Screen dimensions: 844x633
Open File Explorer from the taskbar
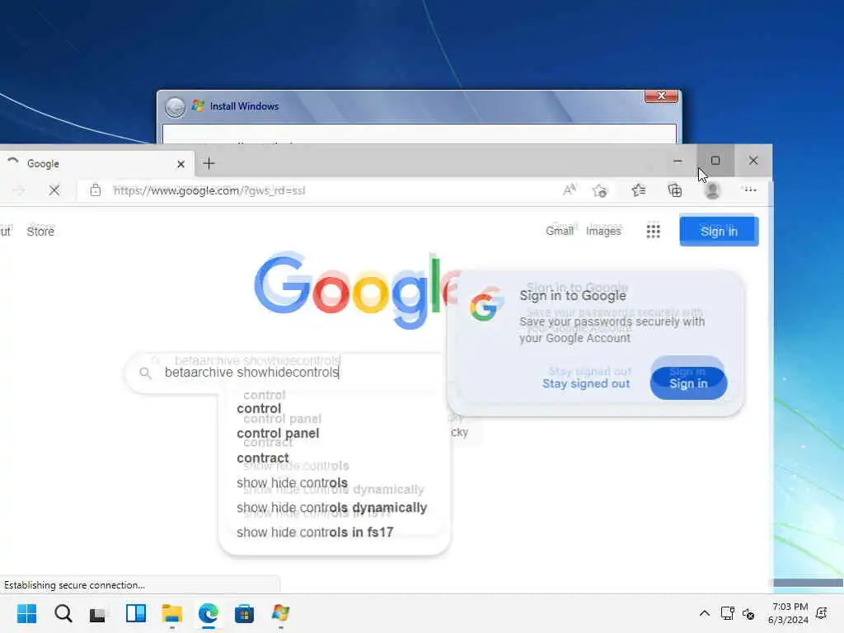[x=171, y=613]
